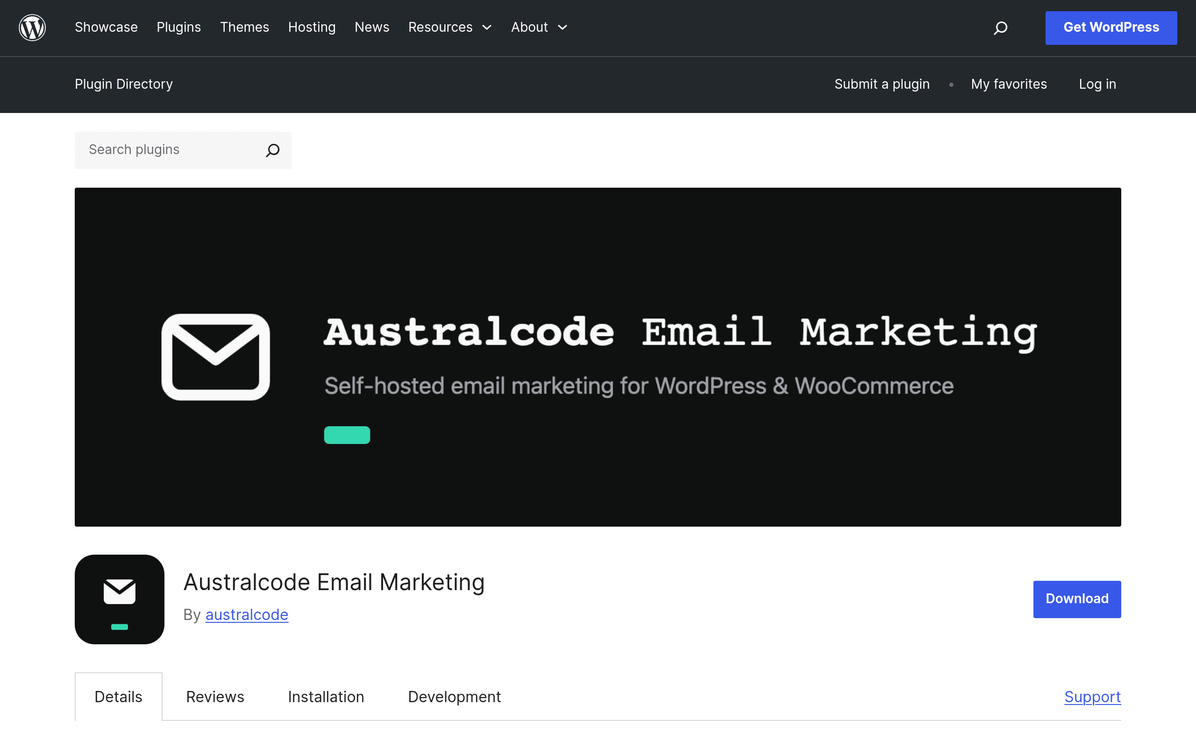This screenshot has height=747, width=1196.
Task: Click the Australcode envelope plugin icon
Action: pos(119,599)
